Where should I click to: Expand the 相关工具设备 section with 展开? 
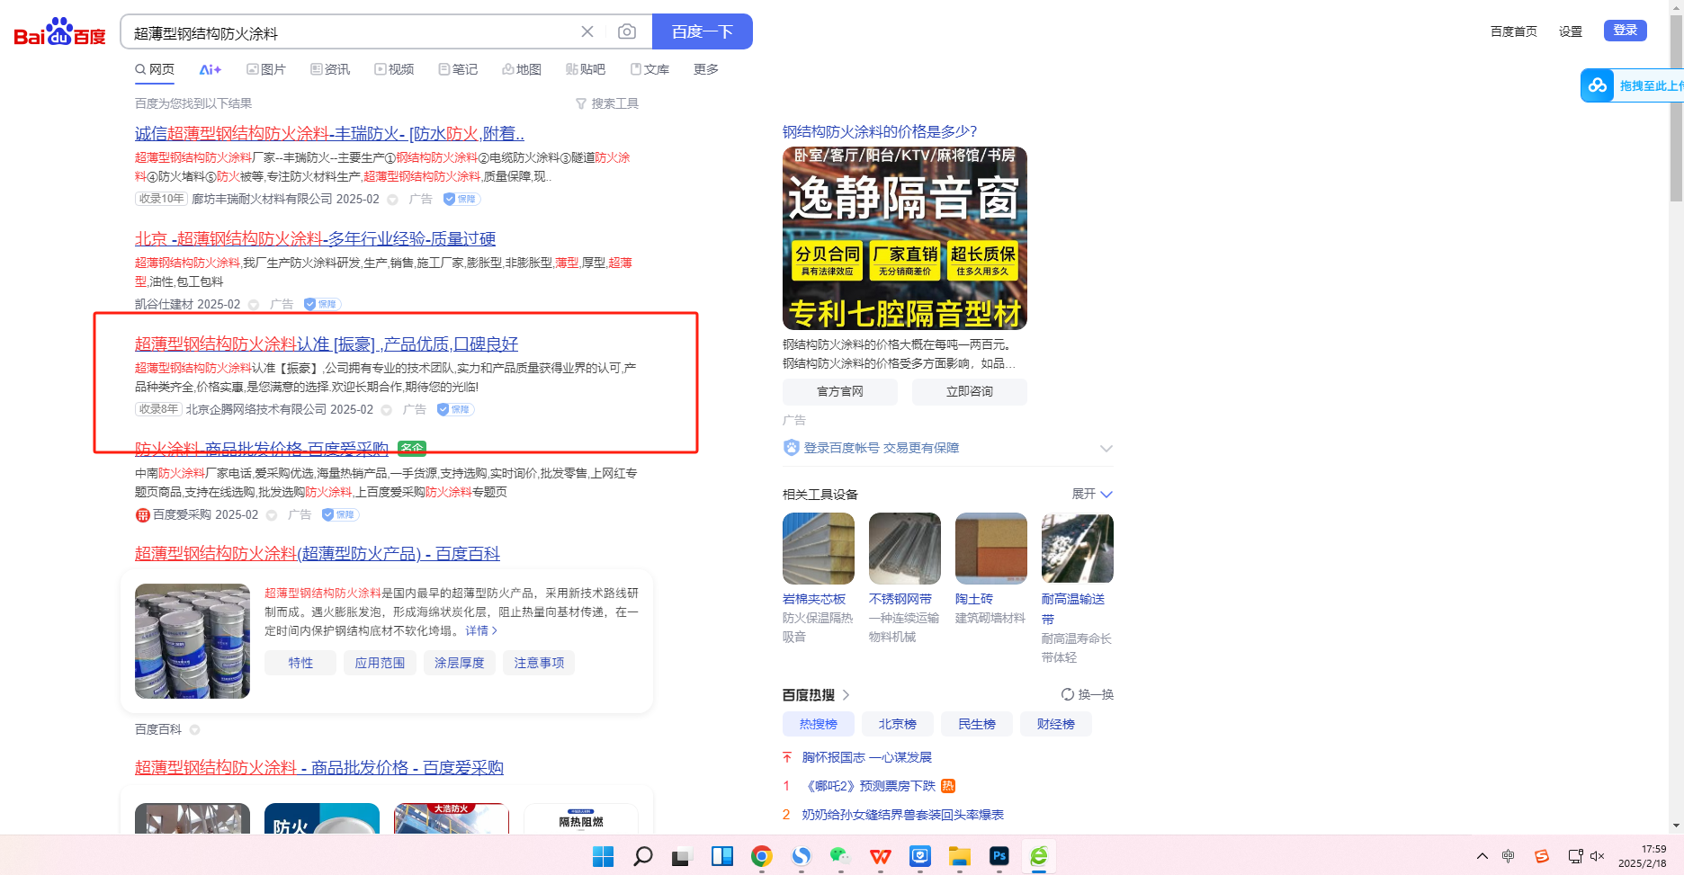point(1092,494)
